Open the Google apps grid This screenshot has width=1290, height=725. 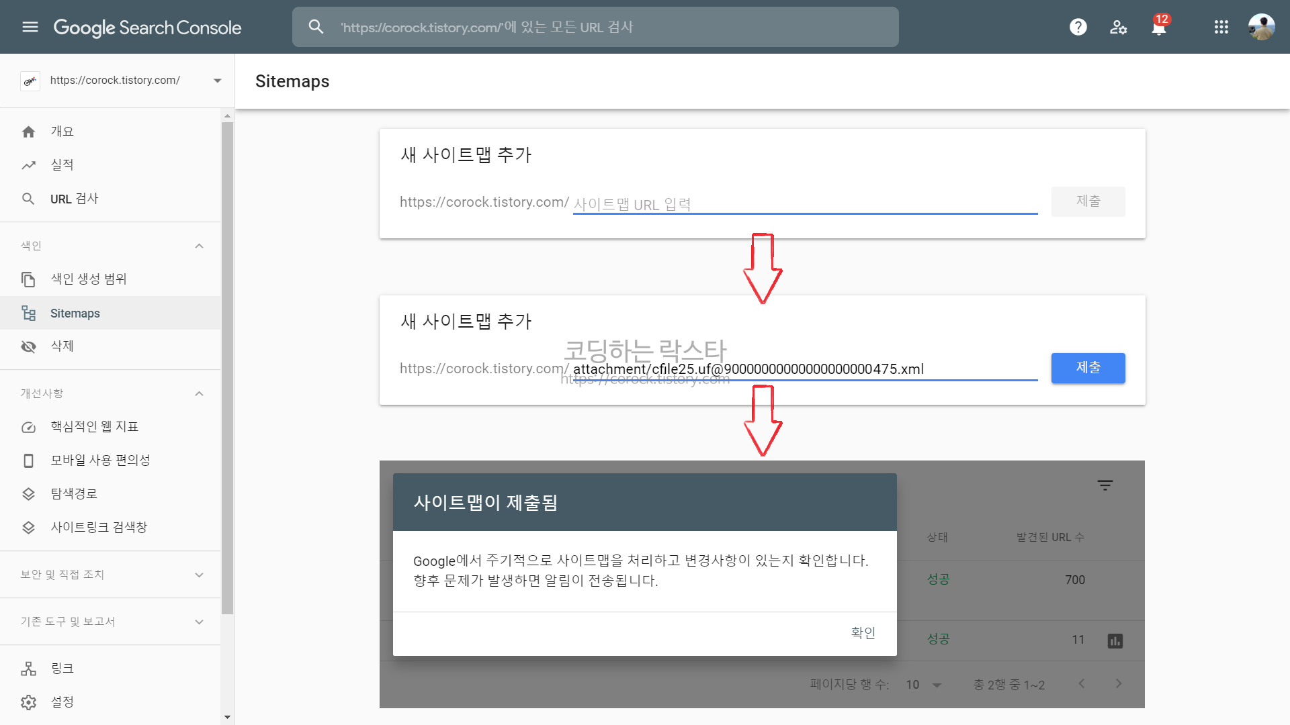[1221, 27]
